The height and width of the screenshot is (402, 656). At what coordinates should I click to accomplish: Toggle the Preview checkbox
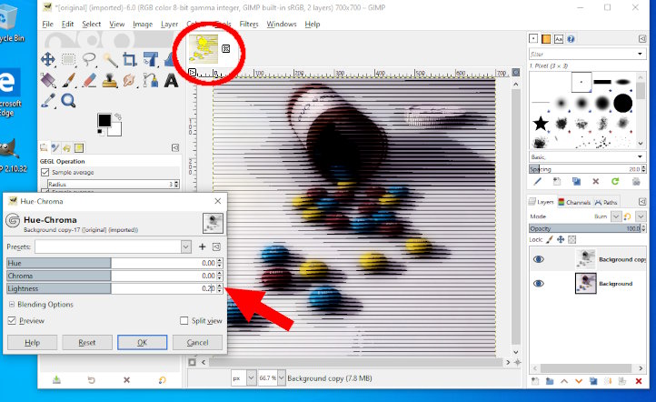pos(12,321)
